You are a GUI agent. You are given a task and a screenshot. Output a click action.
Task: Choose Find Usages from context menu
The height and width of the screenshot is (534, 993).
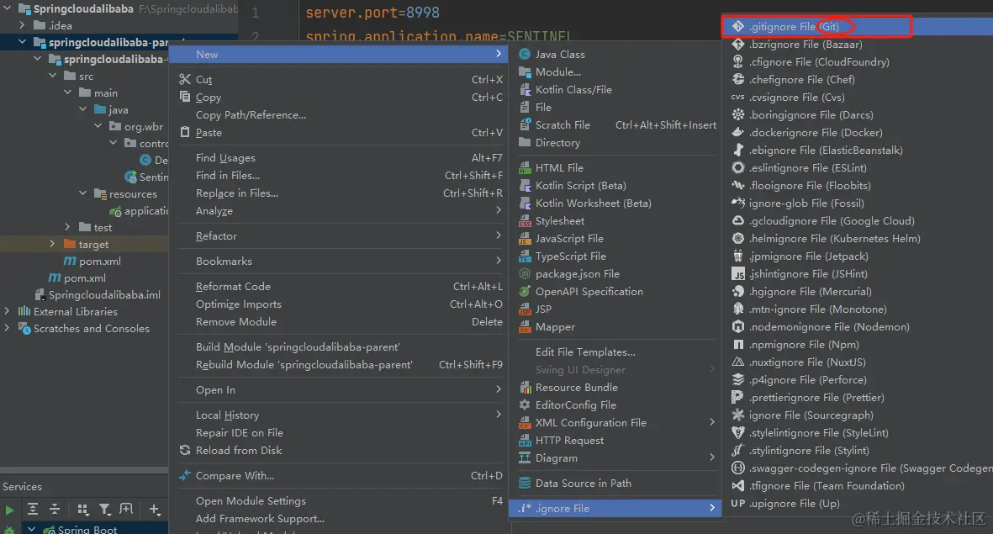pos(339,158)
